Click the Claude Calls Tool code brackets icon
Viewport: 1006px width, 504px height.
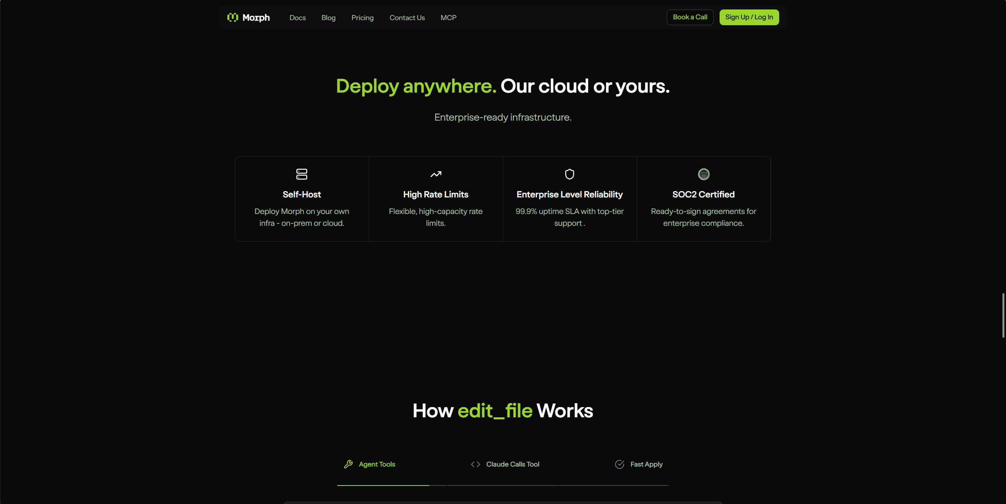click(475, 464)
